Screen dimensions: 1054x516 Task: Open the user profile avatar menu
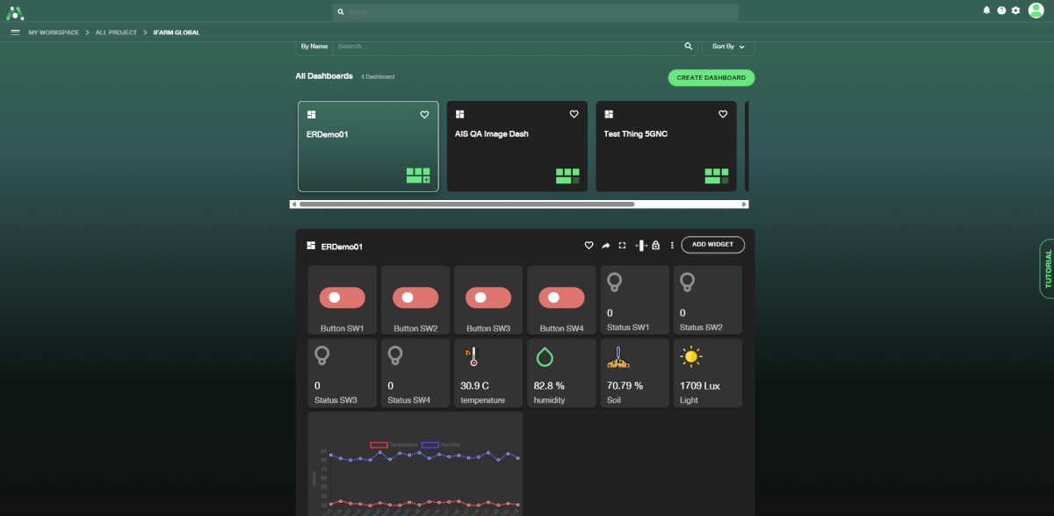pos(1036,11)
